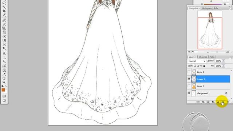Select the Magic Wand tool

4,7
